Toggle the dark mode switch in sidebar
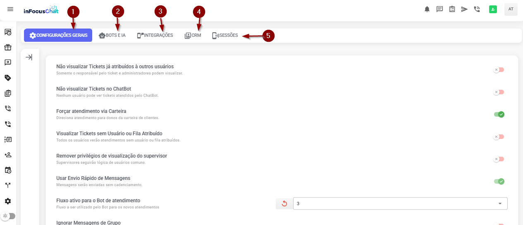The height and width of the screenshot is (225, 523). click(x=9, y=216)
